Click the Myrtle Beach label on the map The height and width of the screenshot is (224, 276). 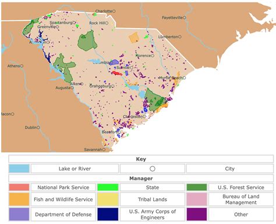[171, 78]
